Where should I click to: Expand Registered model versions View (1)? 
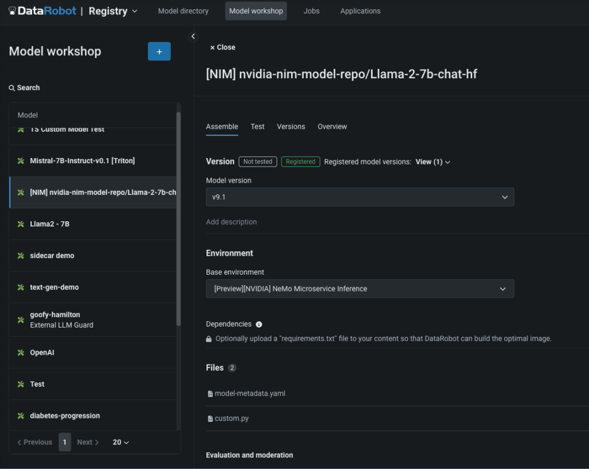(x=433, y=162)
